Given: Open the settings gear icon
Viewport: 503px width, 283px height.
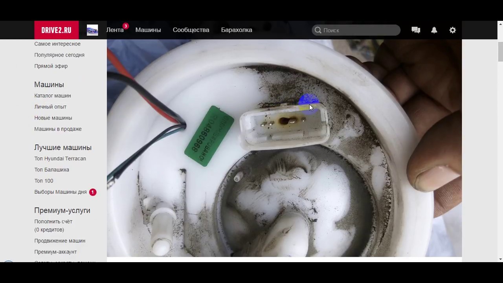Looking at the screenshot, I should [453, 30].
